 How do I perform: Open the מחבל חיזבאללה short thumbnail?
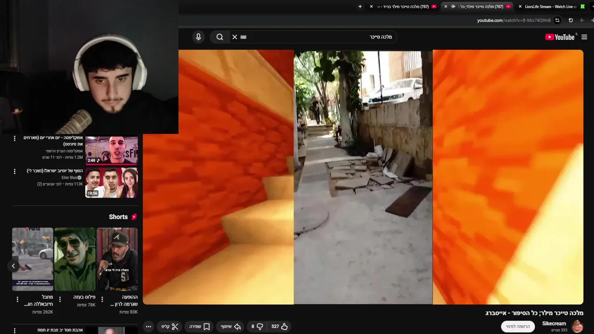click(32, 259)
